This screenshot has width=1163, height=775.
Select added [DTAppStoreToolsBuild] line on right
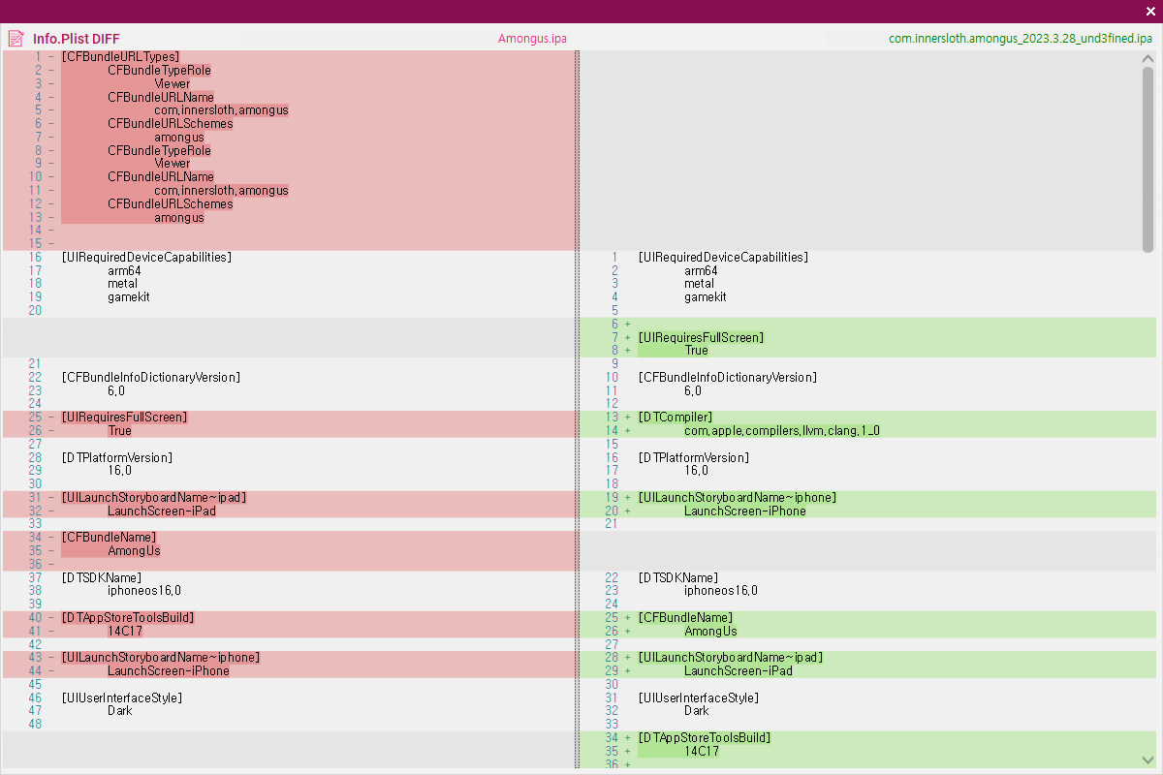pyautogui.click(x=704, y=738)
